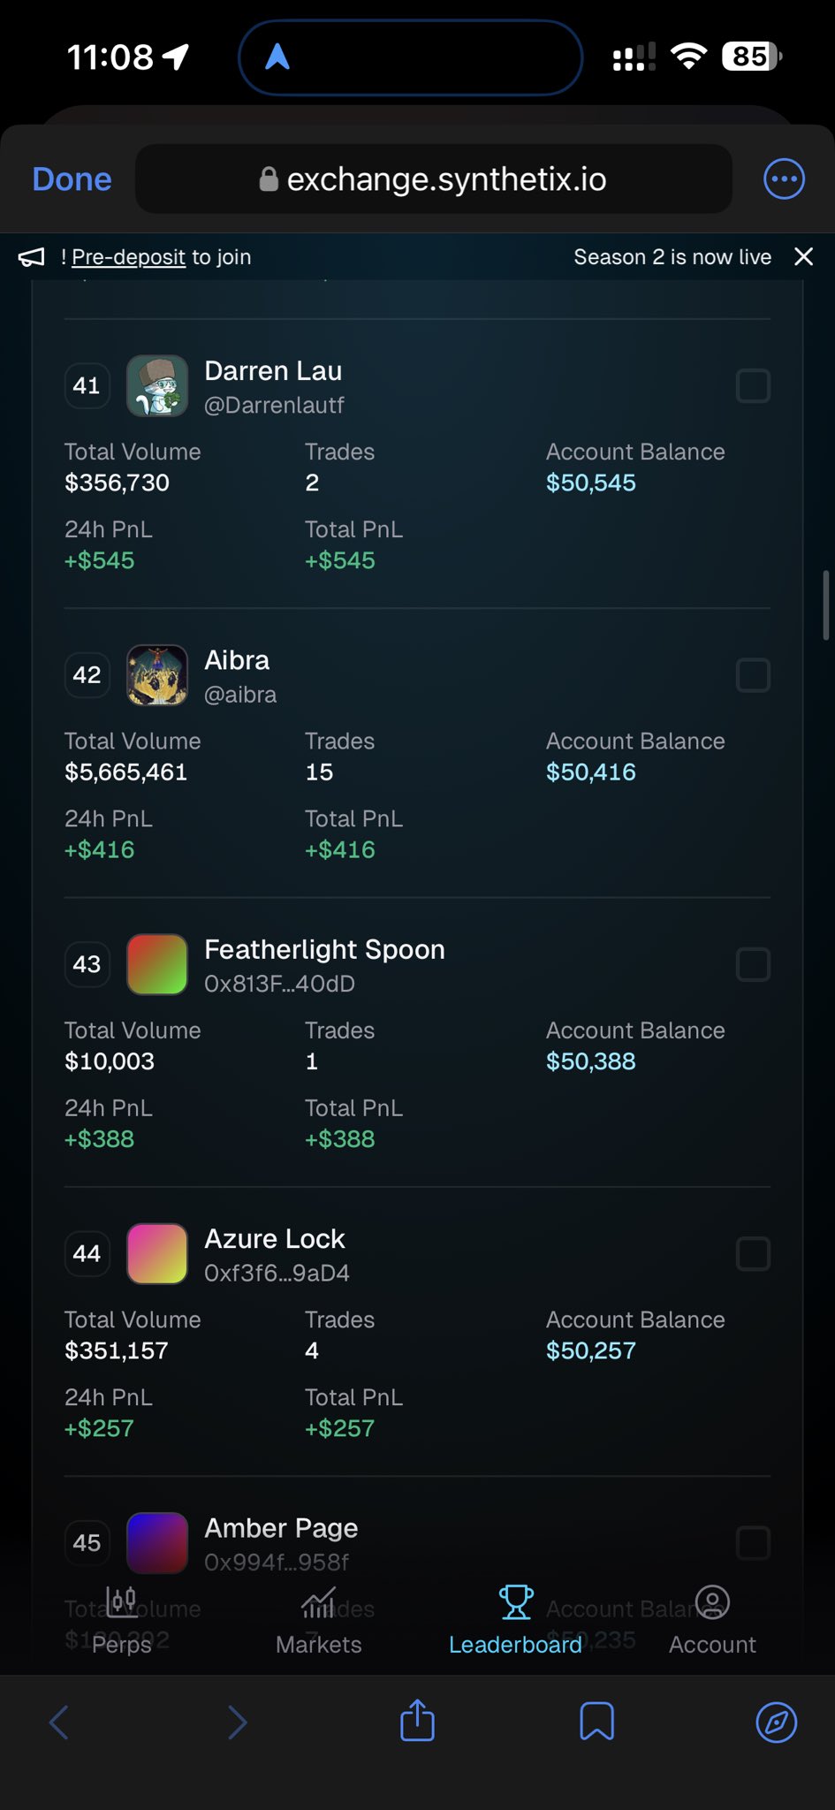The width and height of the screenshot is (835, 1810).
Task: Open the bookmarks icon
Action: (x=596, y=1721)
